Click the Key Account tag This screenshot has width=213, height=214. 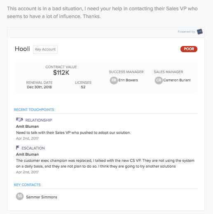pyautogui.click(x=45, y=49)
